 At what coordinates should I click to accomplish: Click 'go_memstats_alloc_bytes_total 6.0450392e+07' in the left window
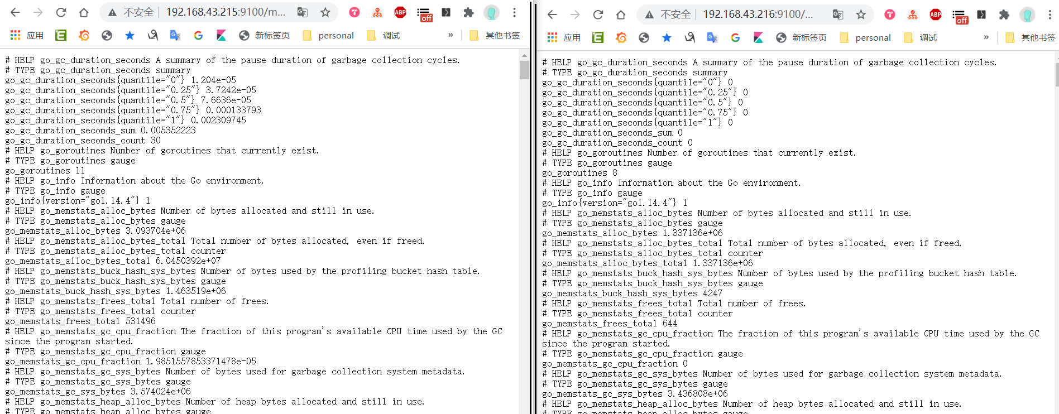pyautogui.click(x=113, y=261)
